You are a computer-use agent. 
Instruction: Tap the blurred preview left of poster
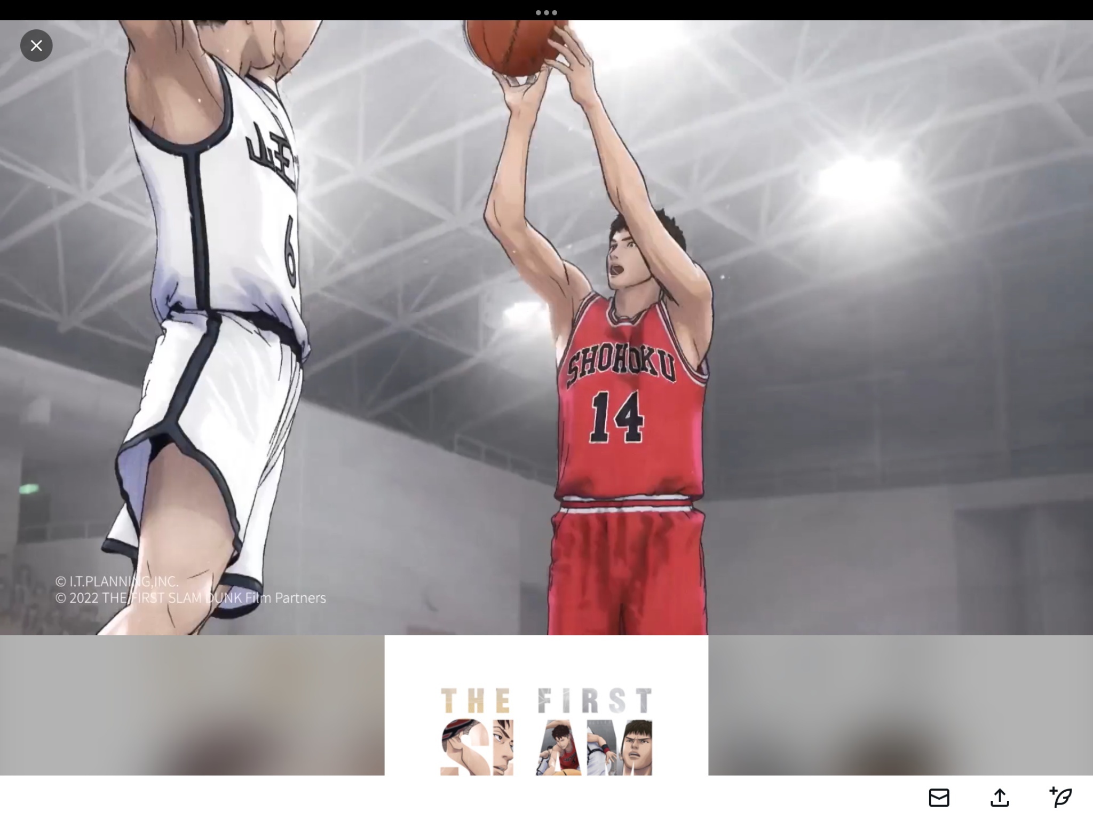pyautogui.click(x=192, y=705)
